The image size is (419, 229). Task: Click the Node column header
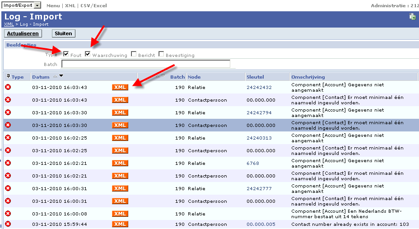tap(194, 77)
